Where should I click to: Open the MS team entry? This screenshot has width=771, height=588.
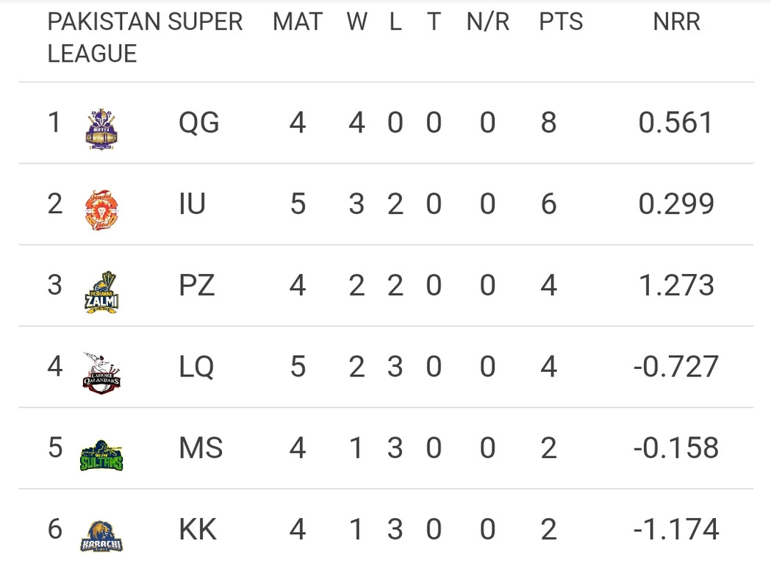point(201,448)
